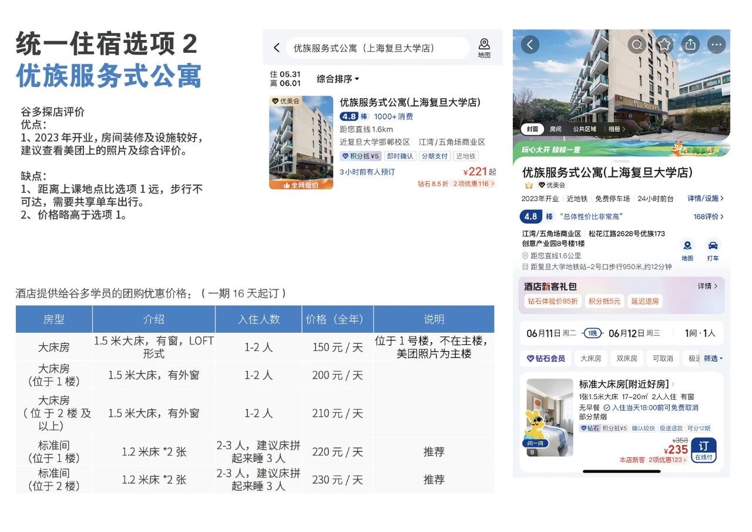Open the 优族服务式公寓(上海复旦大学店) search result title
752x532 pixels.
(410, 102)
